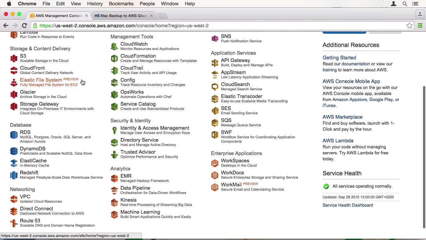Reload the page with the refresh icon

coord(24,26)
